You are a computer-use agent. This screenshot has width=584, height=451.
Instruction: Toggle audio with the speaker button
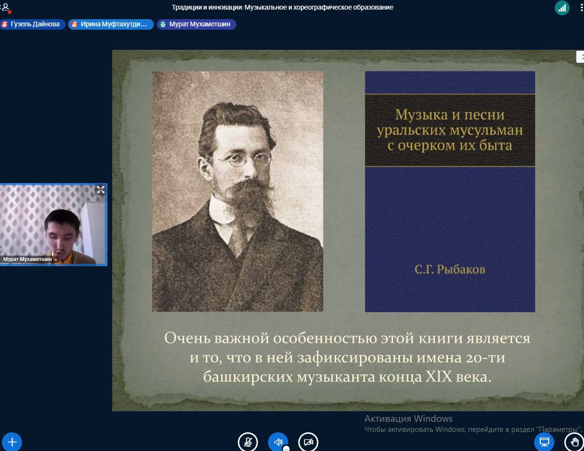coord(278,441)
